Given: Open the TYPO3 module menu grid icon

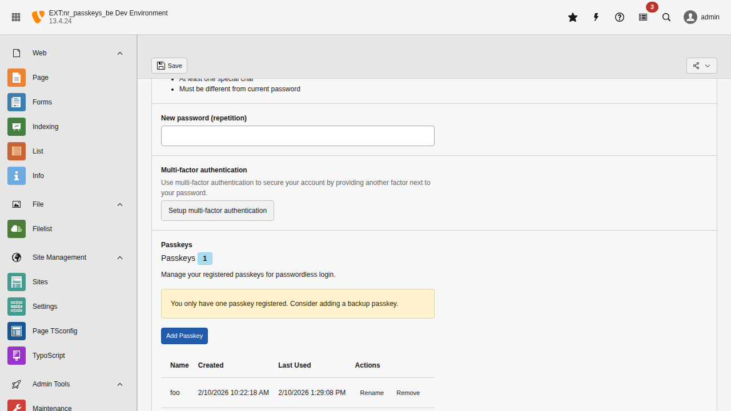Looking at the screenshot, I should [x=16, y=17].
